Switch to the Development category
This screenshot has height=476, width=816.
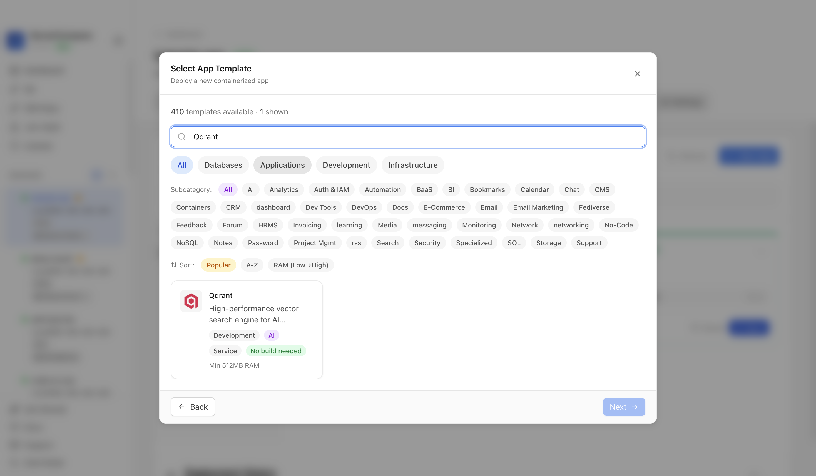pyautogui.click(x=346, y=165)
